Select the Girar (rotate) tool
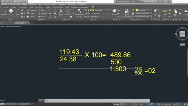 tap(41, 10)
